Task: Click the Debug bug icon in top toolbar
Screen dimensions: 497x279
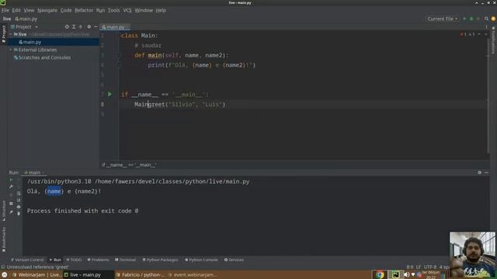Action: pos(471,19)
